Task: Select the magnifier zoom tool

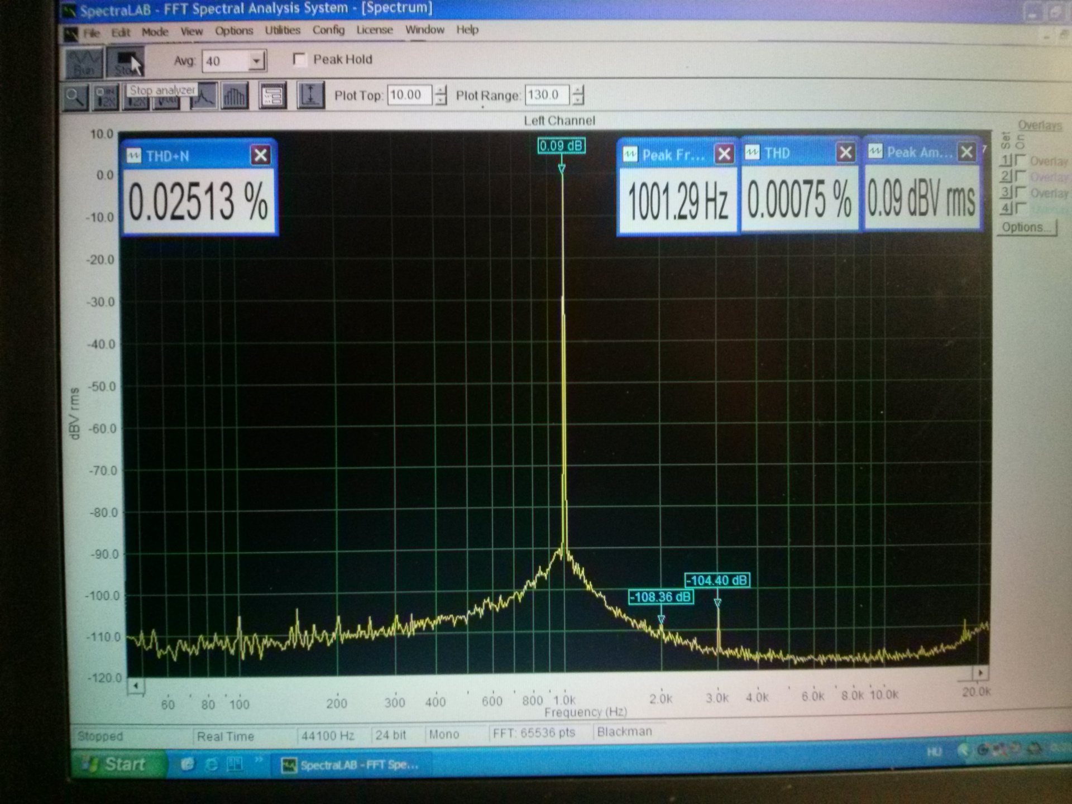Action: pos(75,97)
